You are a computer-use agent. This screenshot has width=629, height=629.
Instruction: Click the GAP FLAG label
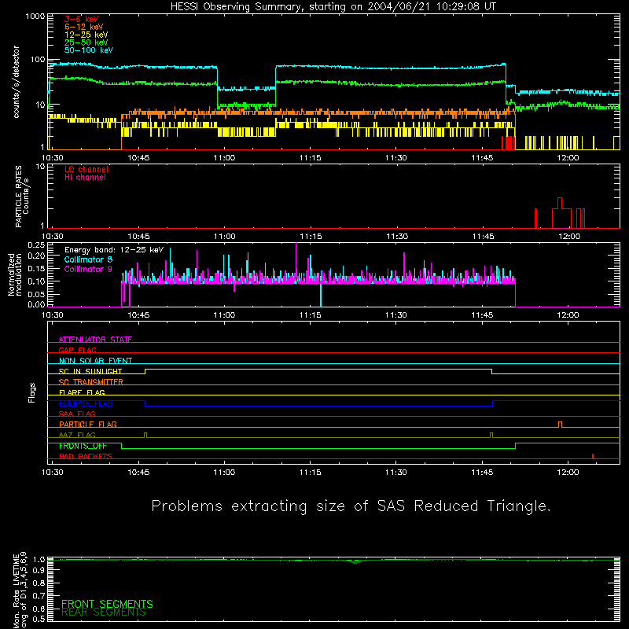point(77,350)
